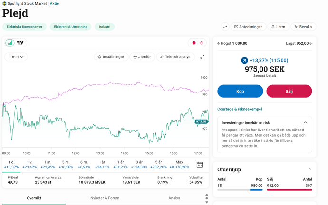Click the Börsvärde 10 899,3 MSEK
The image size is (328, 205).
[92, 182]
